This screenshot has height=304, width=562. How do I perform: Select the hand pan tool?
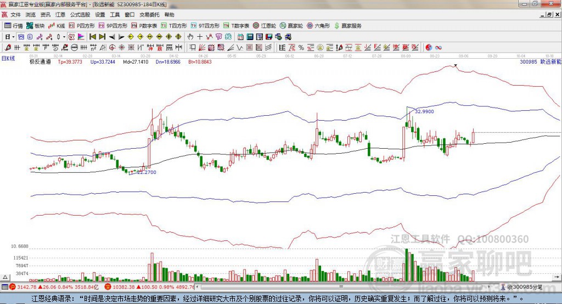pos(190,37)
